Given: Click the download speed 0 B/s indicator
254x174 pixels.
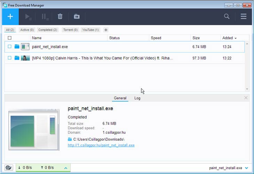Looking at the screenshot, I should click(25, 167).
